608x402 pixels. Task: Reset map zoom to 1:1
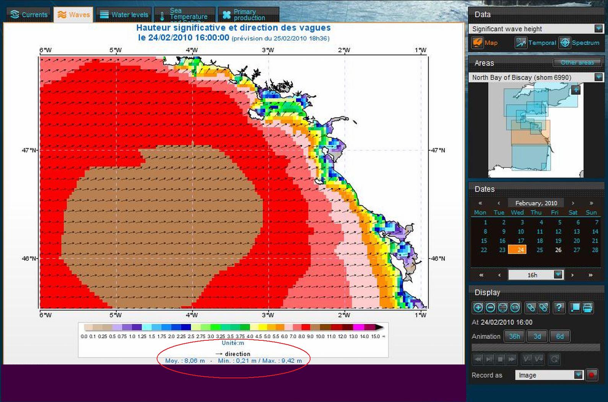515,307
